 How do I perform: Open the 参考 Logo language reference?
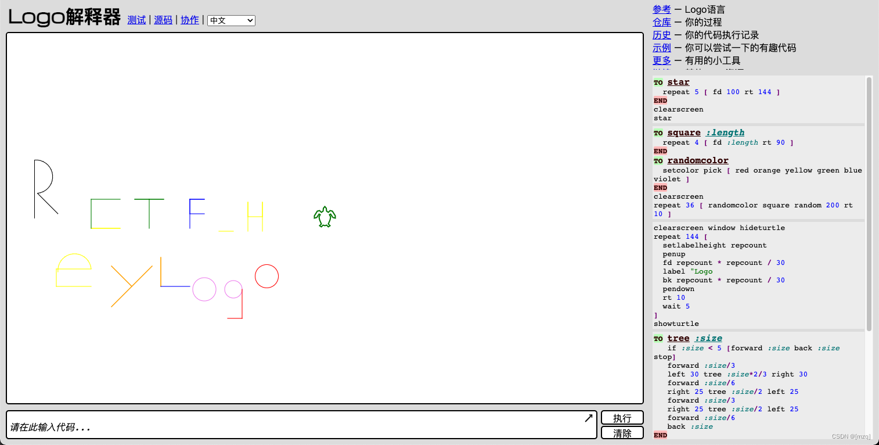(x=661, y=9)
